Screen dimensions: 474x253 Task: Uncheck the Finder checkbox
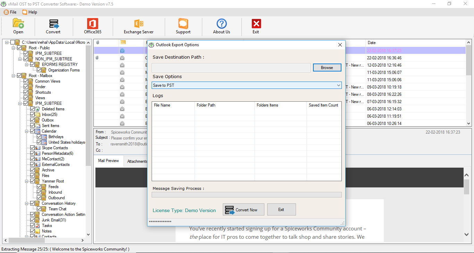pyautogui.click(x=26, y=87)
